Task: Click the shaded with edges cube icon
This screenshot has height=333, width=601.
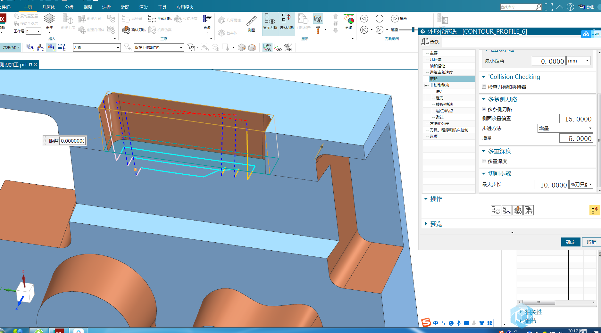Action: [x=242, y=47]
